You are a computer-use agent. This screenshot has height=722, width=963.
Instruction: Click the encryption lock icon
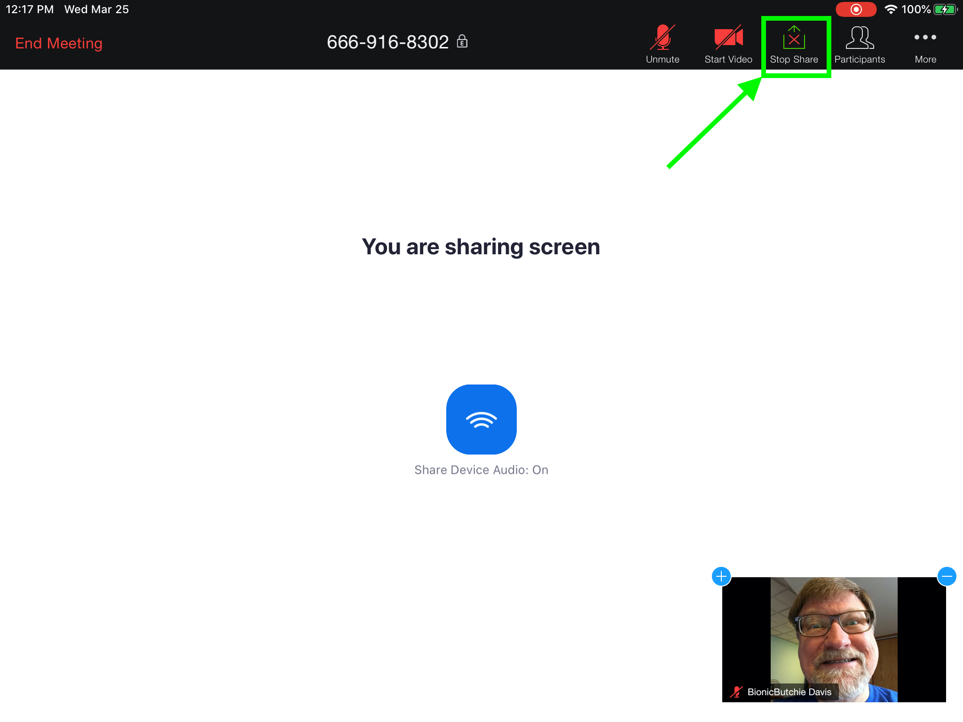pyautogui.click(x=462, y=41)
